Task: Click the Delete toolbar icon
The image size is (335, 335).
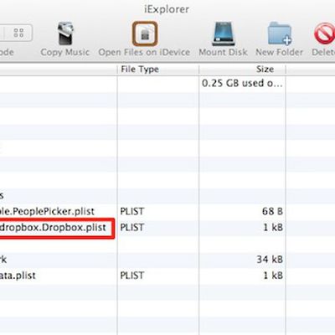Action: (x=324, y=34)
